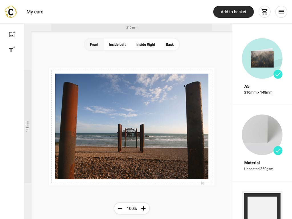Screen dimensions: 292x219
Task: Select the add text tool
Action: (12, 49)
